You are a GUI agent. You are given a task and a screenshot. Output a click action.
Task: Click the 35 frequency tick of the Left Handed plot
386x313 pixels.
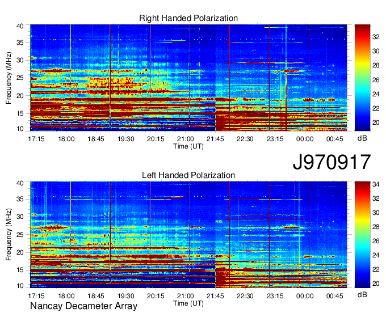click(x=20, y=200)
